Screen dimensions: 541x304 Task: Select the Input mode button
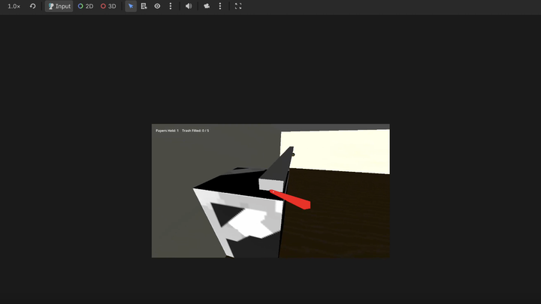[59, 6]
